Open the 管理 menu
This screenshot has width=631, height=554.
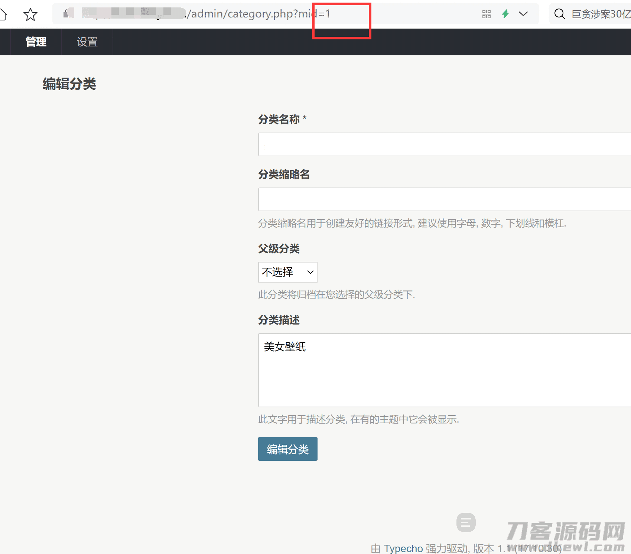point(36,42)
